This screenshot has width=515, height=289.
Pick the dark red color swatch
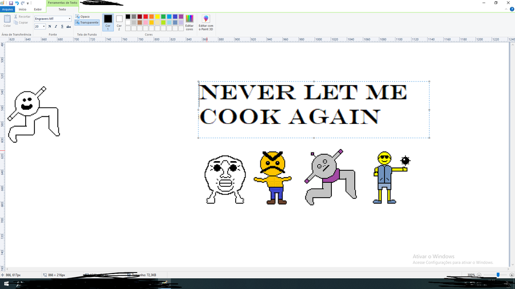point(140,17)
